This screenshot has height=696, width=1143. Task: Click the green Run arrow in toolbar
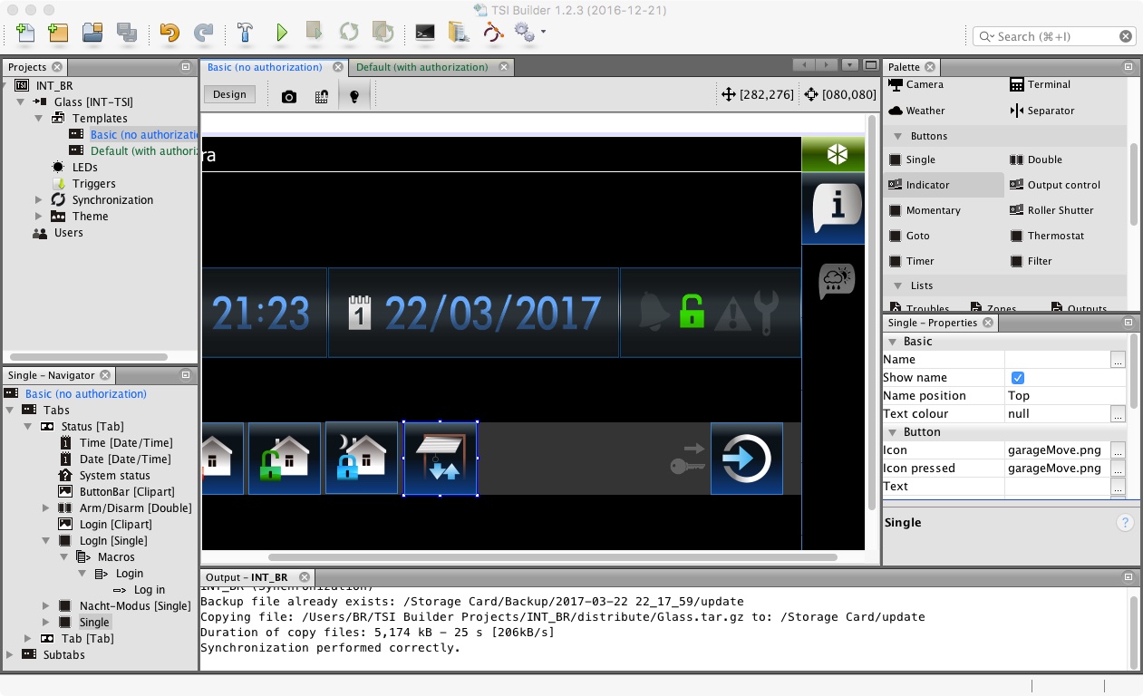tap(282, 33)
